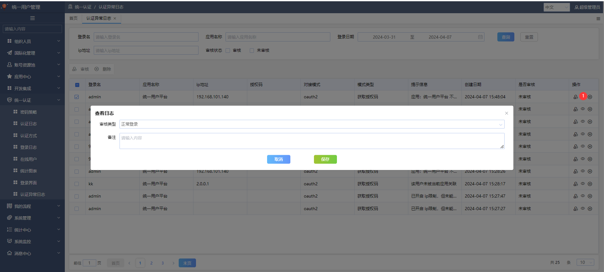This screenshot has height=272, width=604.
Task: Click the 删除 toolbar button
Action: 103,69
